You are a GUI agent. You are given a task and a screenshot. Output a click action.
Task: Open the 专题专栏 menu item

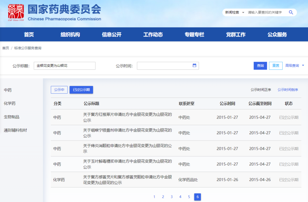194,35
